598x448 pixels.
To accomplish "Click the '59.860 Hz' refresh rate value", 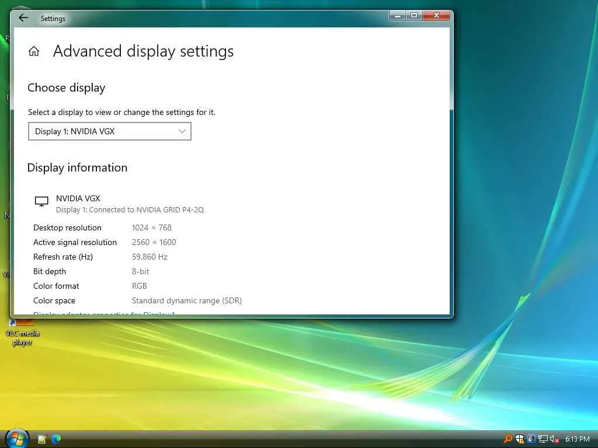I will point(149,257).
